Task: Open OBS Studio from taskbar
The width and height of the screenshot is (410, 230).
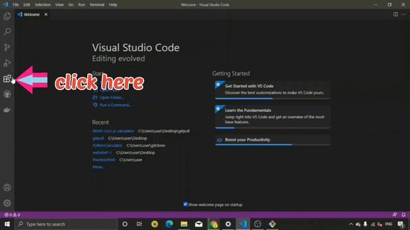Action: click(258, 224)
